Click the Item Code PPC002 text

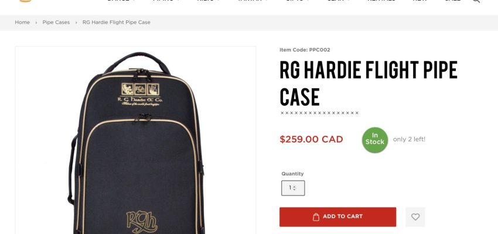(305, 50)
